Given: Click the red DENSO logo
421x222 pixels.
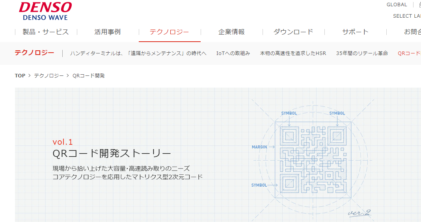Looking at the screenshot, I should click(x=45, y=7).
